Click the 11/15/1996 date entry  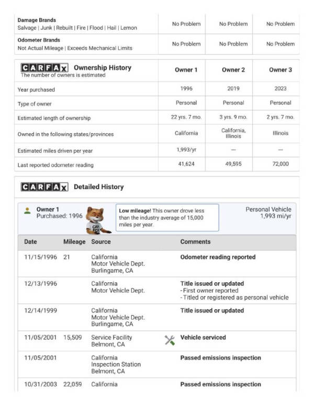click(40, 257)
